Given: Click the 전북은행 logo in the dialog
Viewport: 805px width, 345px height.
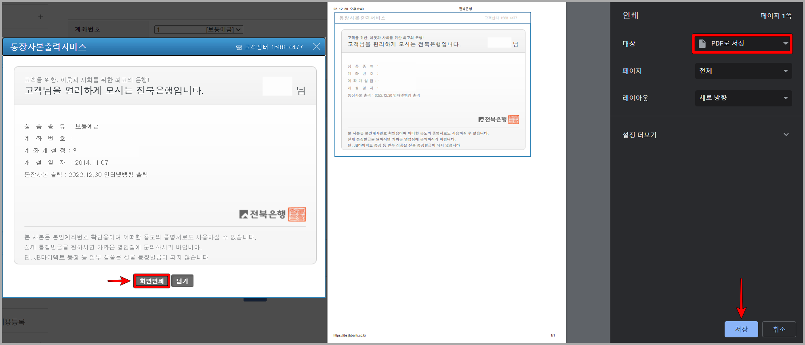Looking at the screenshot, I should (263, 214).
